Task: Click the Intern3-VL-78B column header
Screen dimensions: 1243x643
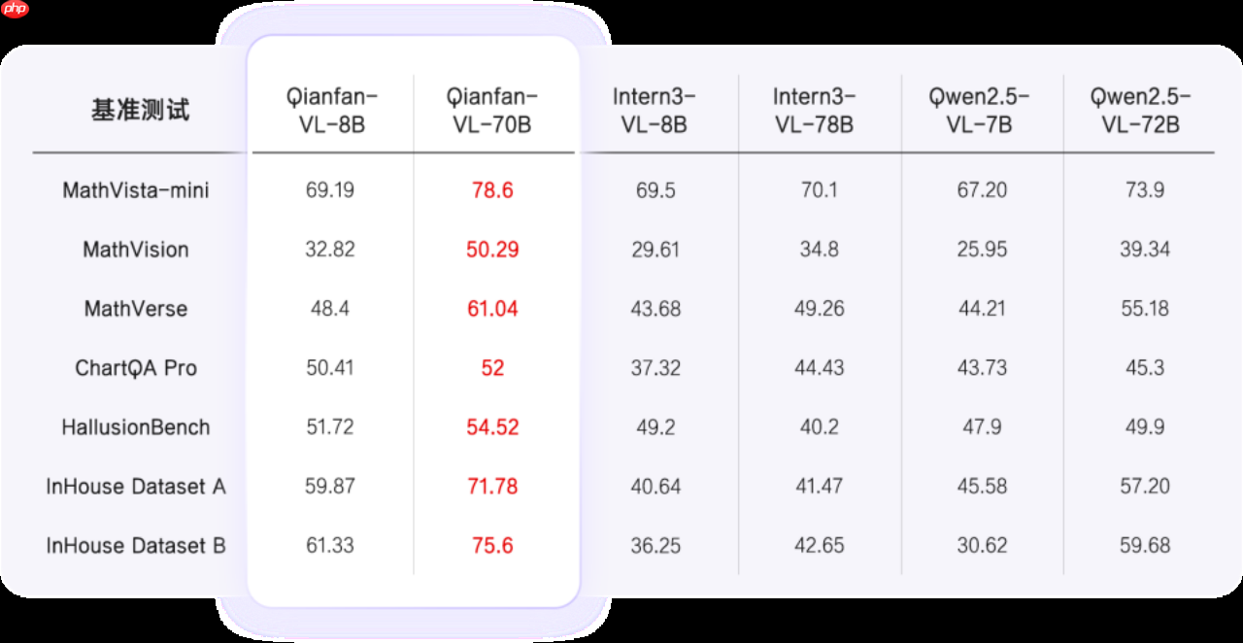Action: 819,111
